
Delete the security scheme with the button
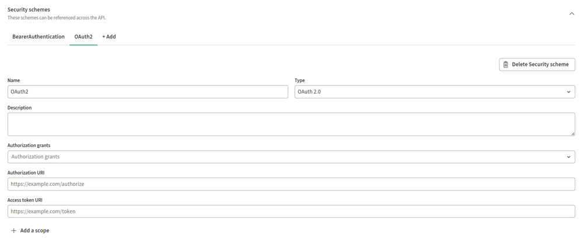tap(537, 65)
